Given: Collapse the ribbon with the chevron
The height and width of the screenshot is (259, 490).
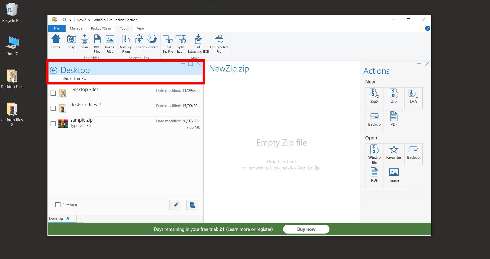Looking at the screenshot, I should click(x=421, y=28).
